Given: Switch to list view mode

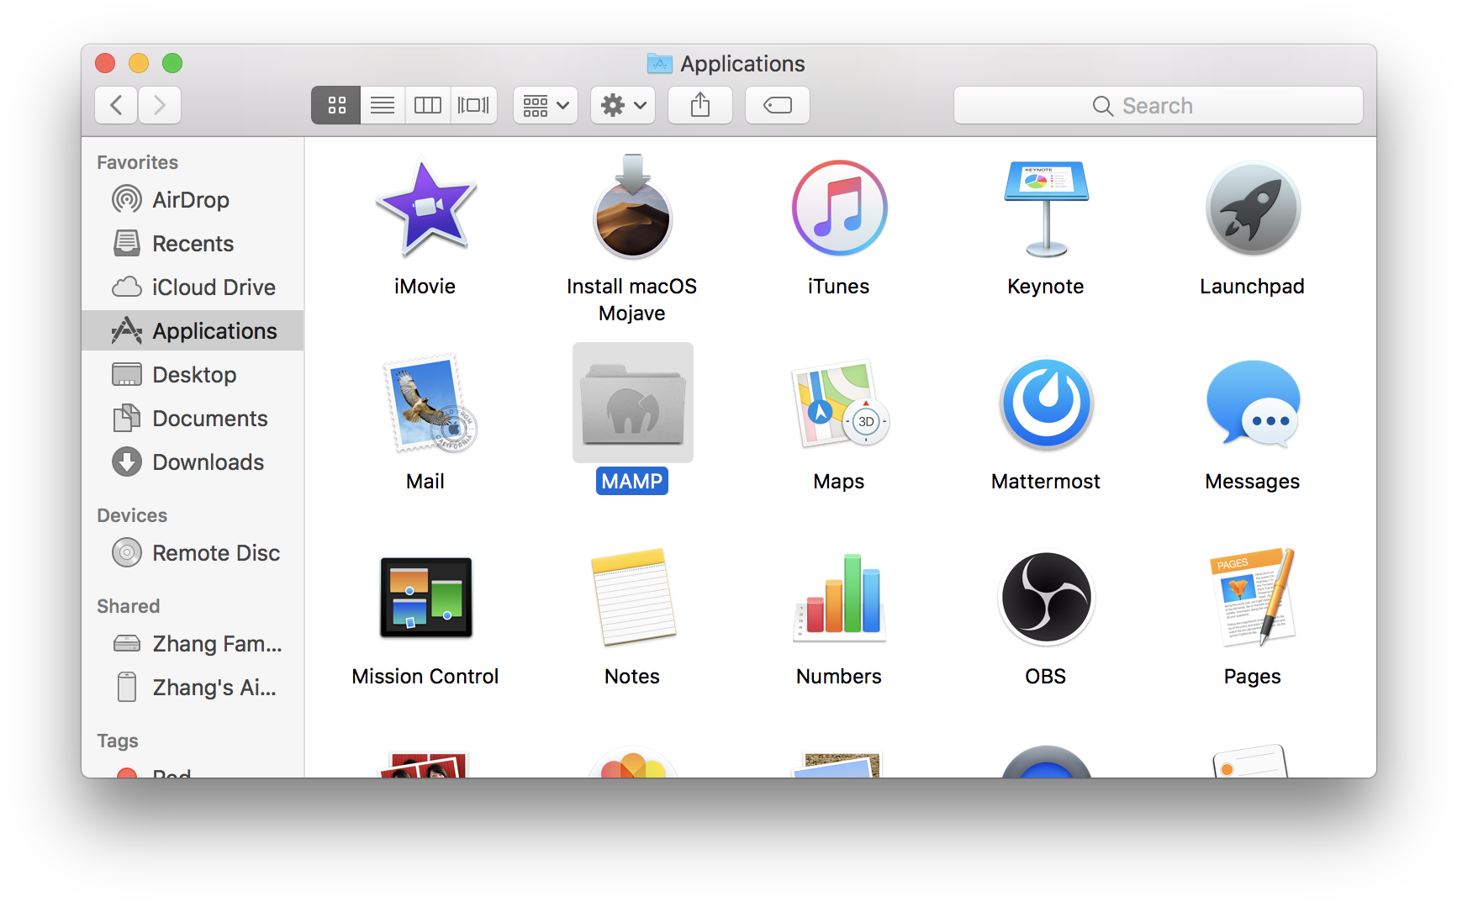Looking at the screenshot, I should pyautogui.click(x=383, y=105).
